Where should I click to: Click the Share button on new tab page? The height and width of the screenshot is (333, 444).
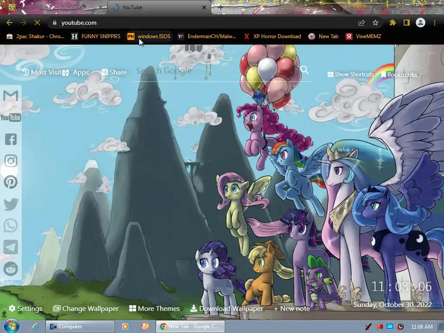114,72
